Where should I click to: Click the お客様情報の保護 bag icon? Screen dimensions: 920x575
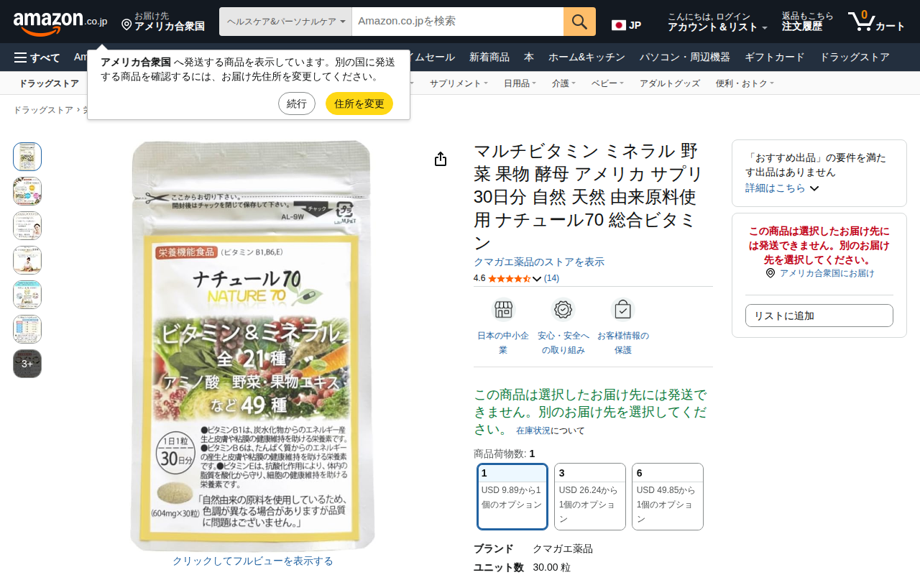click(x=623, y=310)
